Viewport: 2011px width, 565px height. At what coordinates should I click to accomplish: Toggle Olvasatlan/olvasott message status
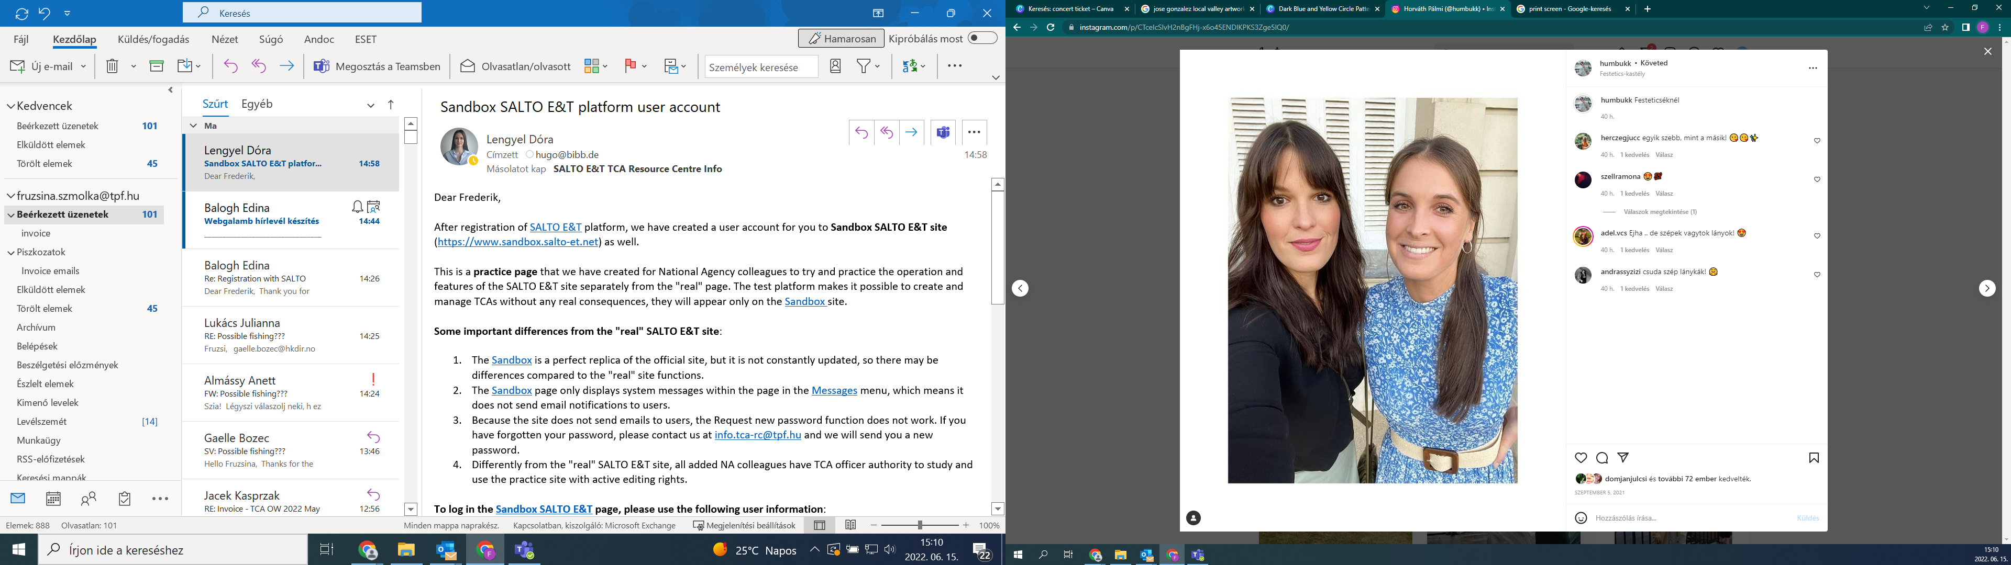click(x=516, y=66)
